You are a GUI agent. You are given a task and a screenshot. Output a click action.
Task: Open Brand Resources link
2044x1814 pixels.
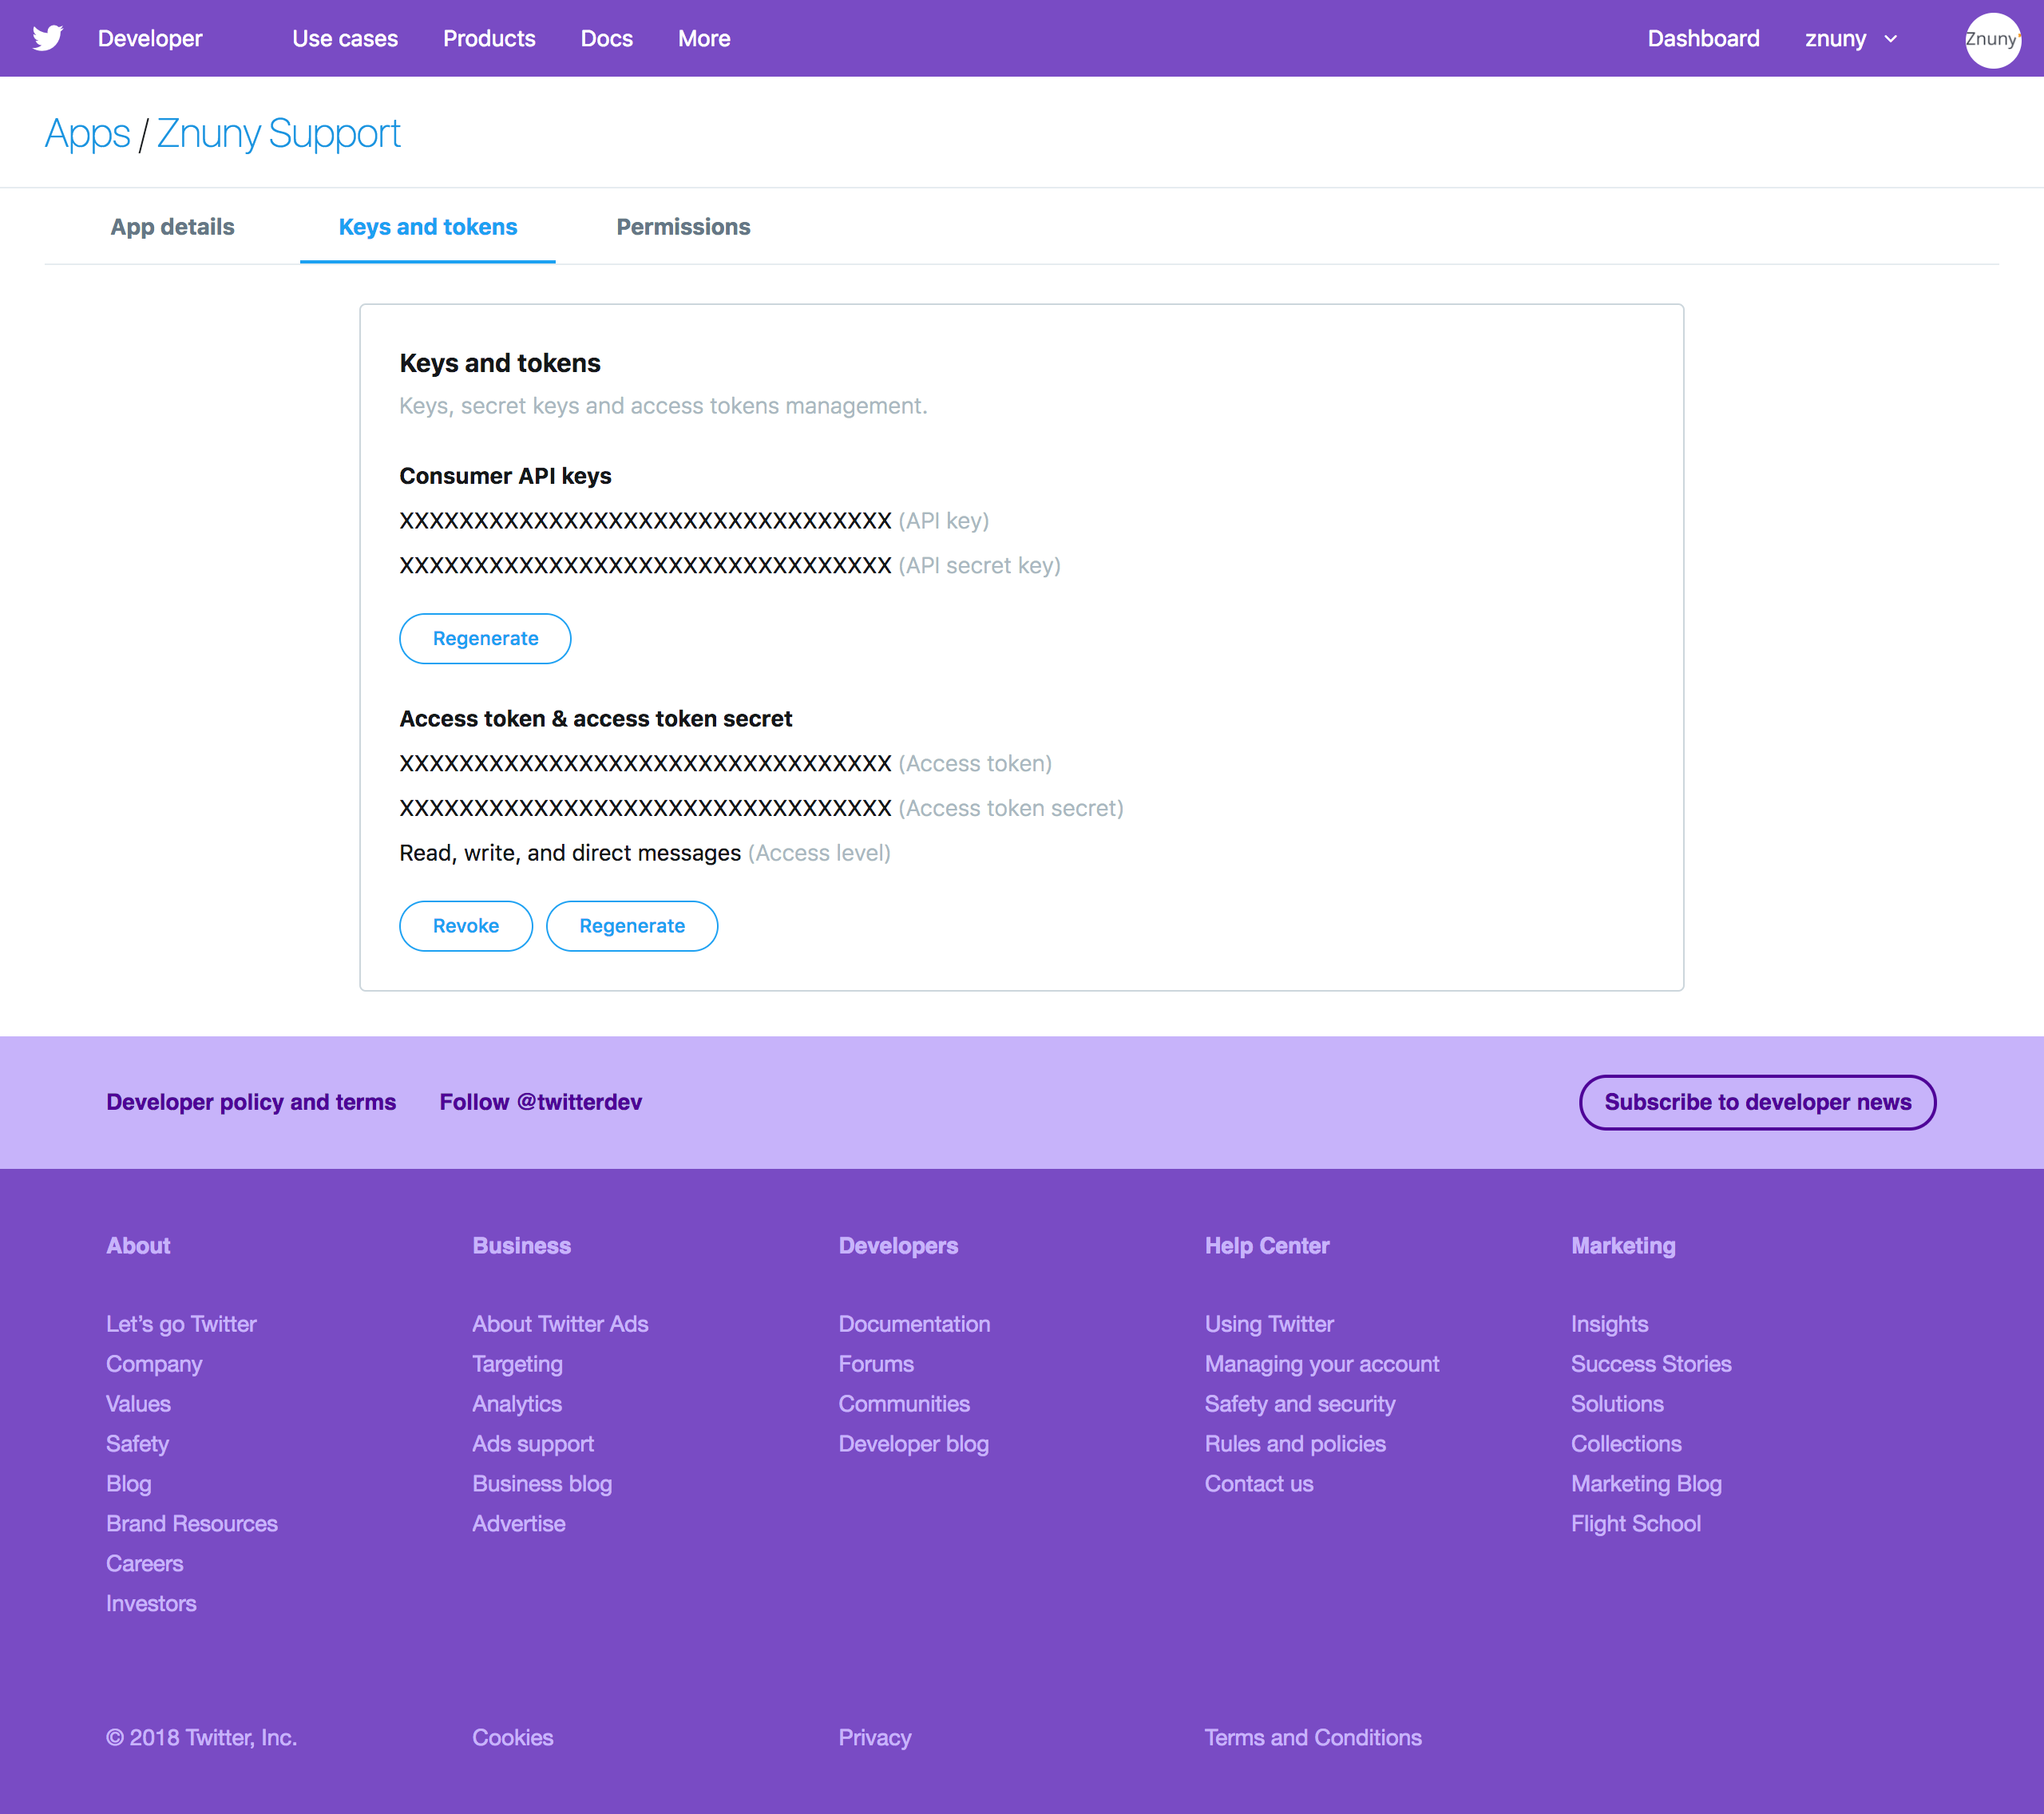pos(192,1524)
